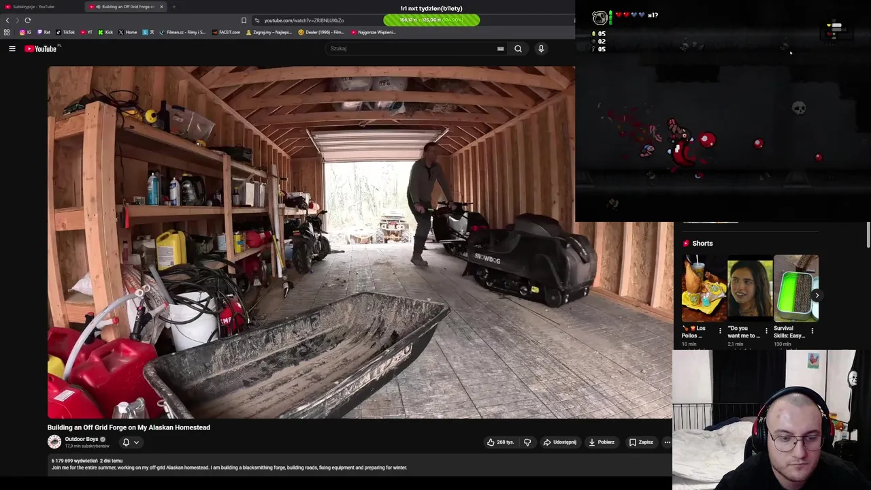Open the Filman.cc bookmark
The width and height of the screenshot is (871, 490).
click(x=182, y=32)
